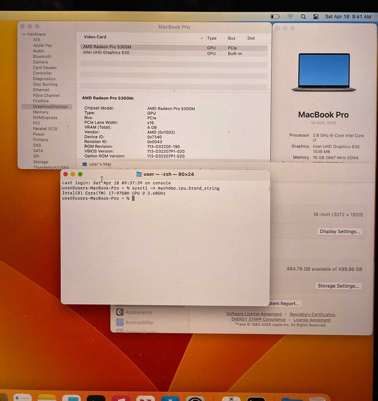Click the user's Mac path bar icon

pyautogui.click(x=85, y=164)
